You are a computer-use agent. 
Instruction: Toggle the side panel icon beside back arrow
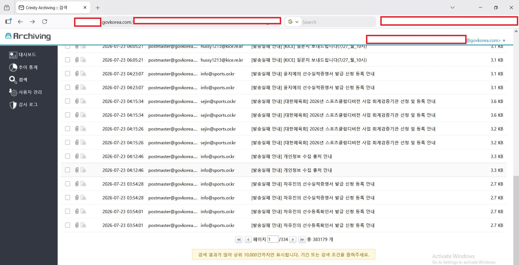coord(8,21)
